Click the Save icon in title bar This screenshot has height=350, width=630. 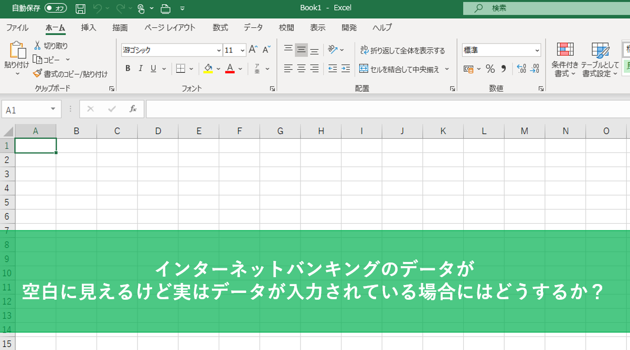point(80,8)
